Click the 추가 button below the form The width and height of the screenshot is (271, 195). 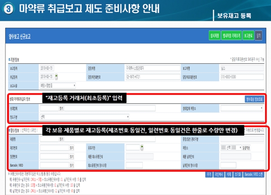click(208, 174)
